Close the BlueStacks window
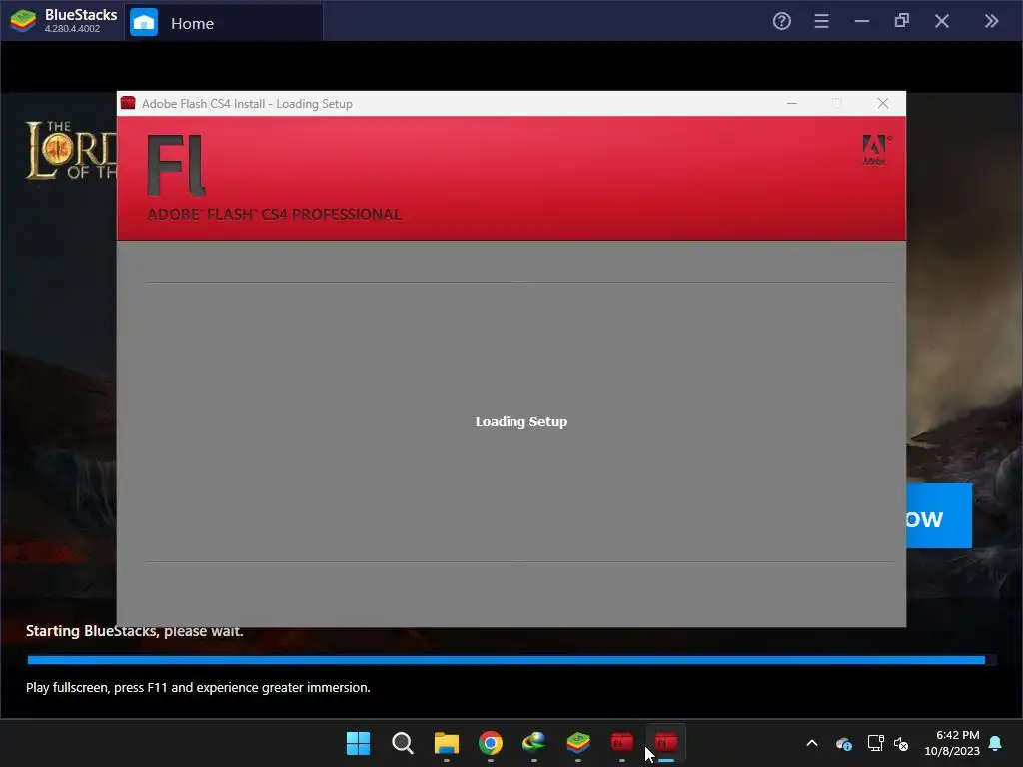The width and height of the screenshot is (1023, 767). point(941,21)
